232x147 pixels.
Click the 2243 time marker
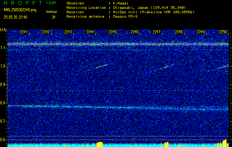coord(68,32)
